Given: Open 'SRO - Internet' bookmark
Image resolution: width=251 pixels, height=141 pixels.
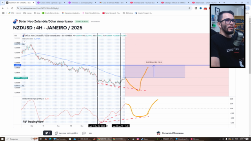Looking at the screenshot, I should (15, 13).
